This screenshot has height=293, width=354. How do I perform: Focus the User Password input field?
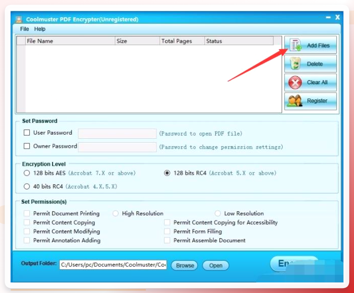[117, 133]
